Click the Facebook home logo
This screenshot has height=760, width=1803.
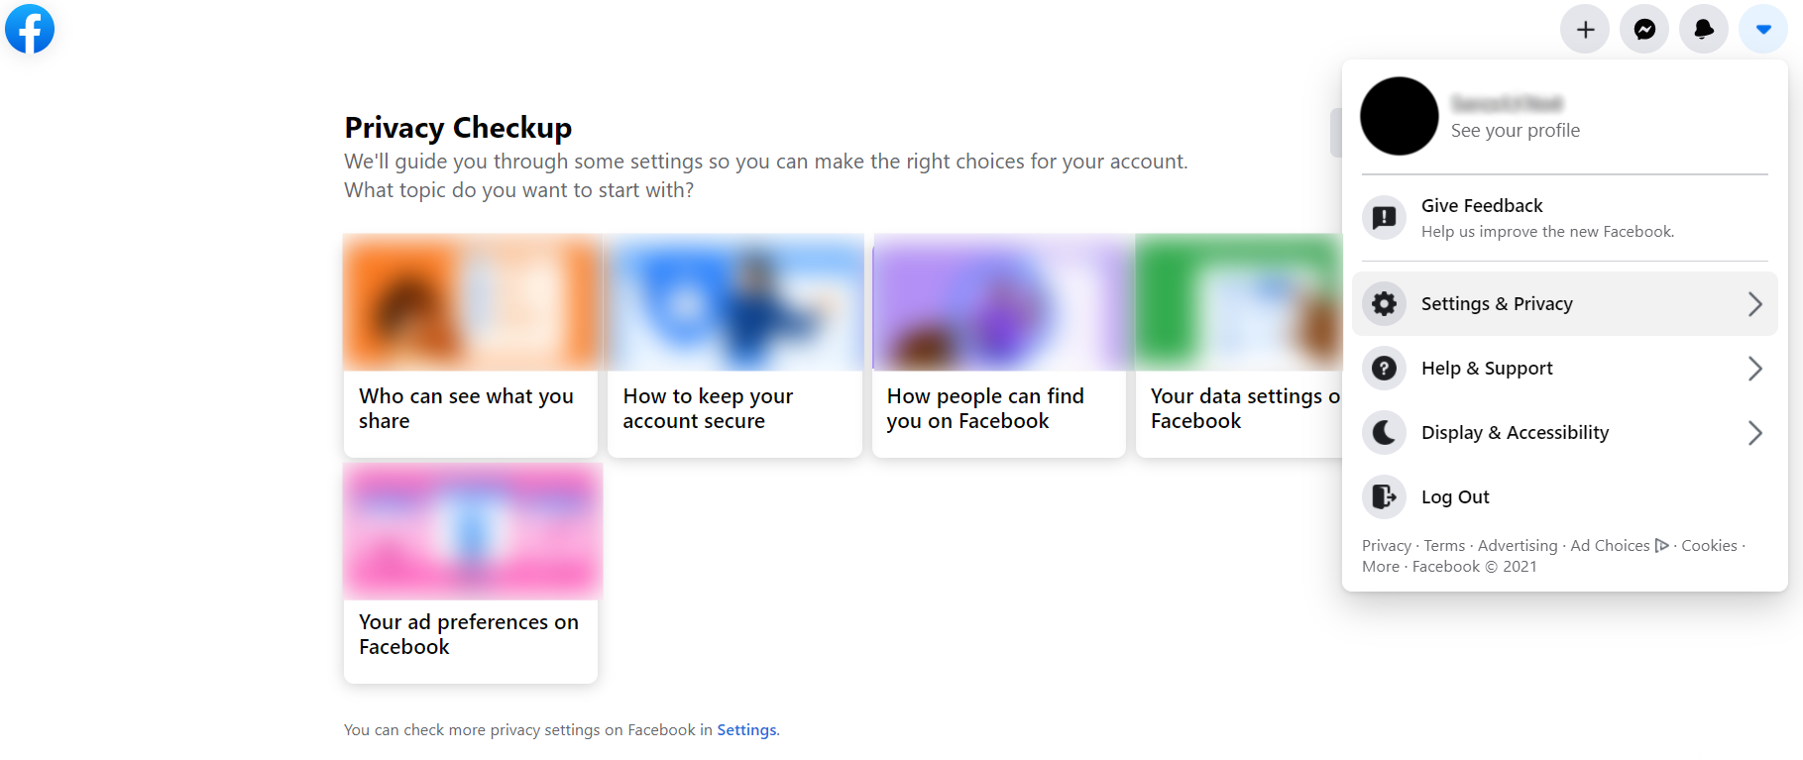pos(30,29)
